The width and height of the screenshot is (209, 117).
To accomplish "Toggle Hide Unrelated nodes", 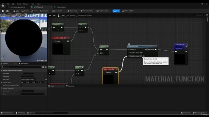I will 102,11.
